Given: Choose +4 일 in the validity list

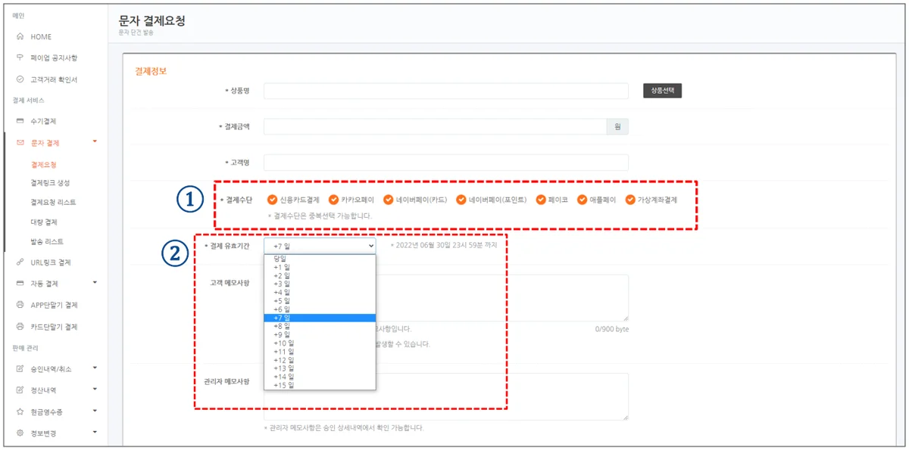Looking at the screenshot, I should pos(320,292).
